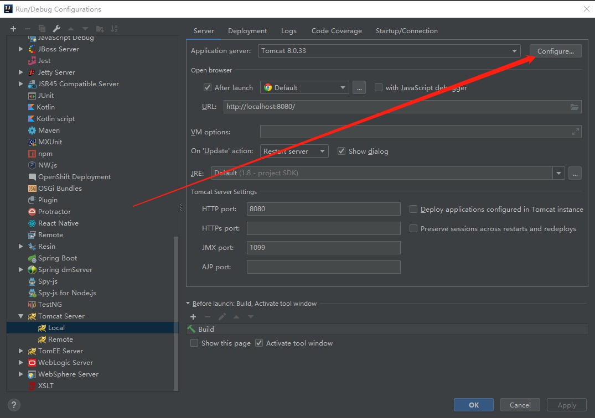Click the Apply button
Viewport: 595px width, 418px height.
[567, 405]
